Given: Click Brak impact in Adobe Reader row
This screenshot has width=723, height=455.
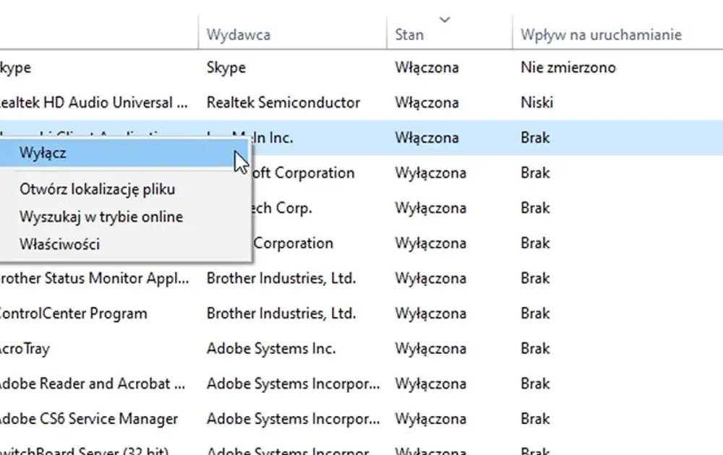Looking at the screenshot, I should (x=535, y=383).
